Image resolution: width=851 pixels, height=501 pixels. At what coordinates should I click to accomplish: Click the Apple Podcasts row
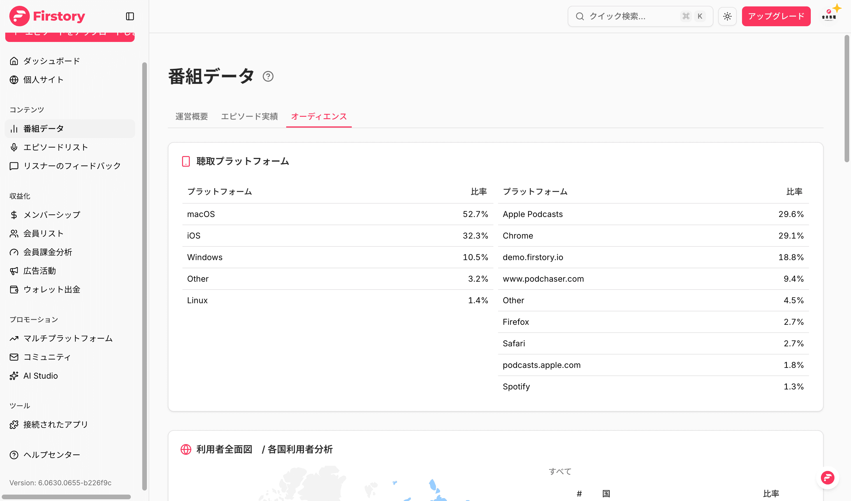(653, 214)
